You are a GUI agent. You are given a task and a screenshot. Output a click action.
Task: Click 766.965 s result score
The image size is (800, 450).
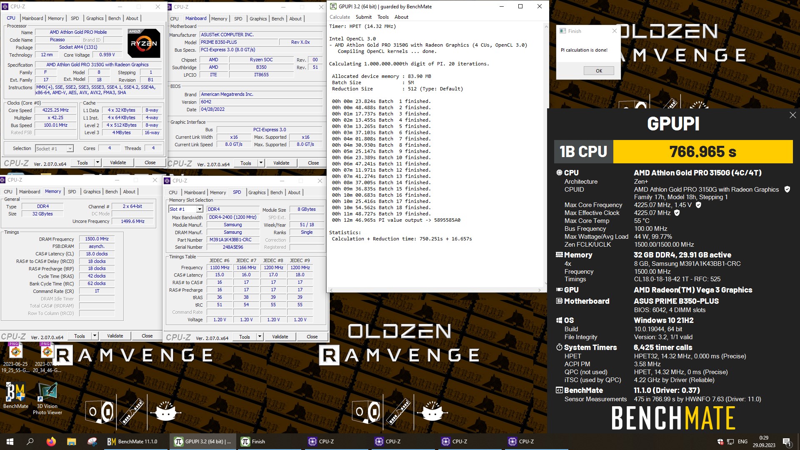(702, 152)
